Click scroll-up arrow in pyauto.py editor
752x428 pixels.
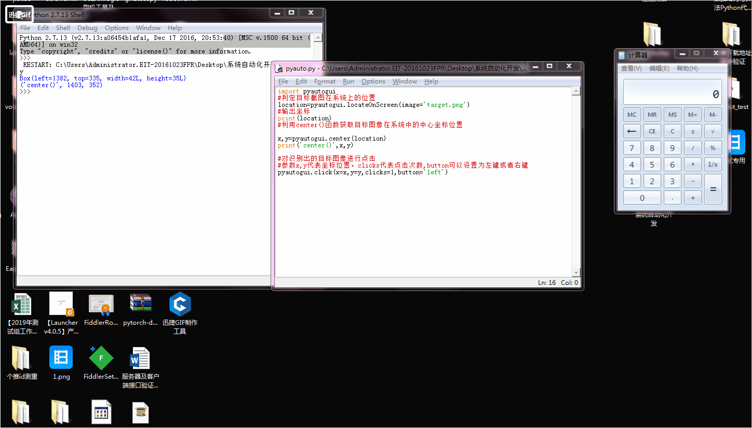pyautogui.click(x=576, y=91)
